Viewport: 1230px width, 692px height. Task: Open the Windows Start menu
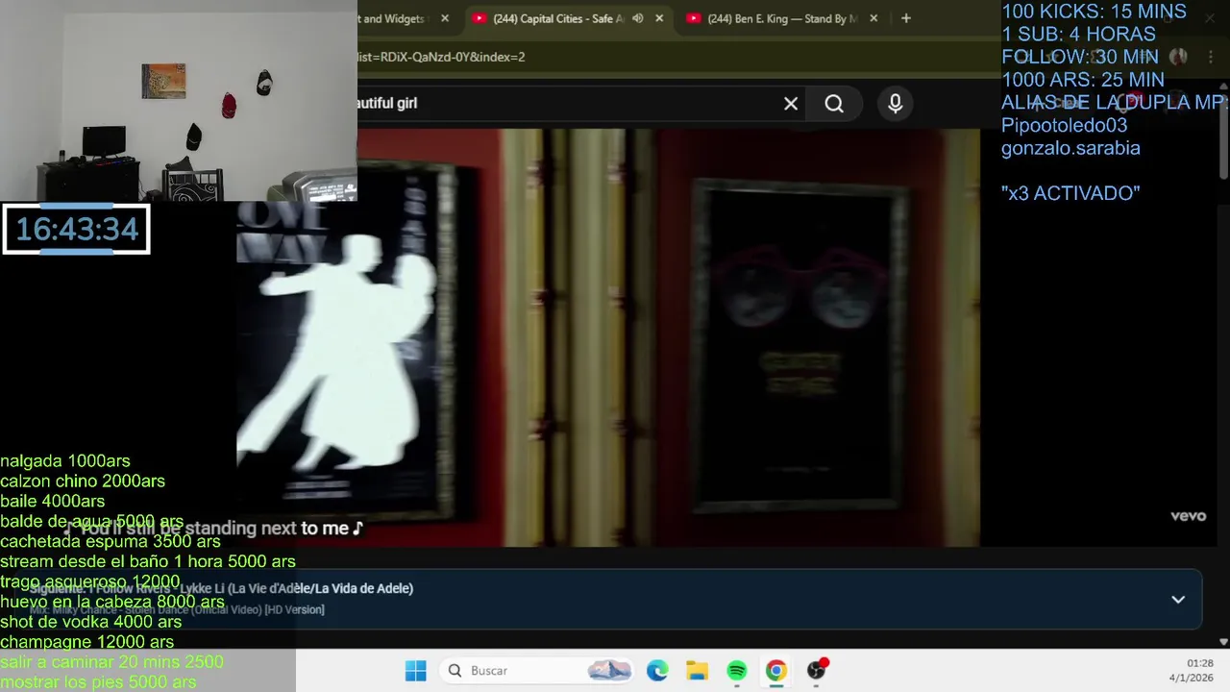(415, 671)
